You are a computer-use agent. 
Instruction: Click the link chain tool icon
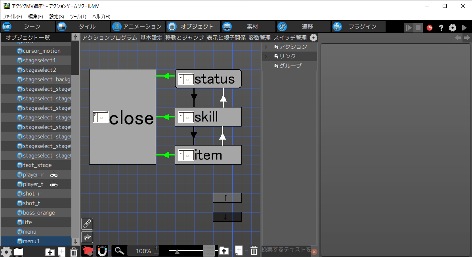pyautogui.click(x=87, y=224)
